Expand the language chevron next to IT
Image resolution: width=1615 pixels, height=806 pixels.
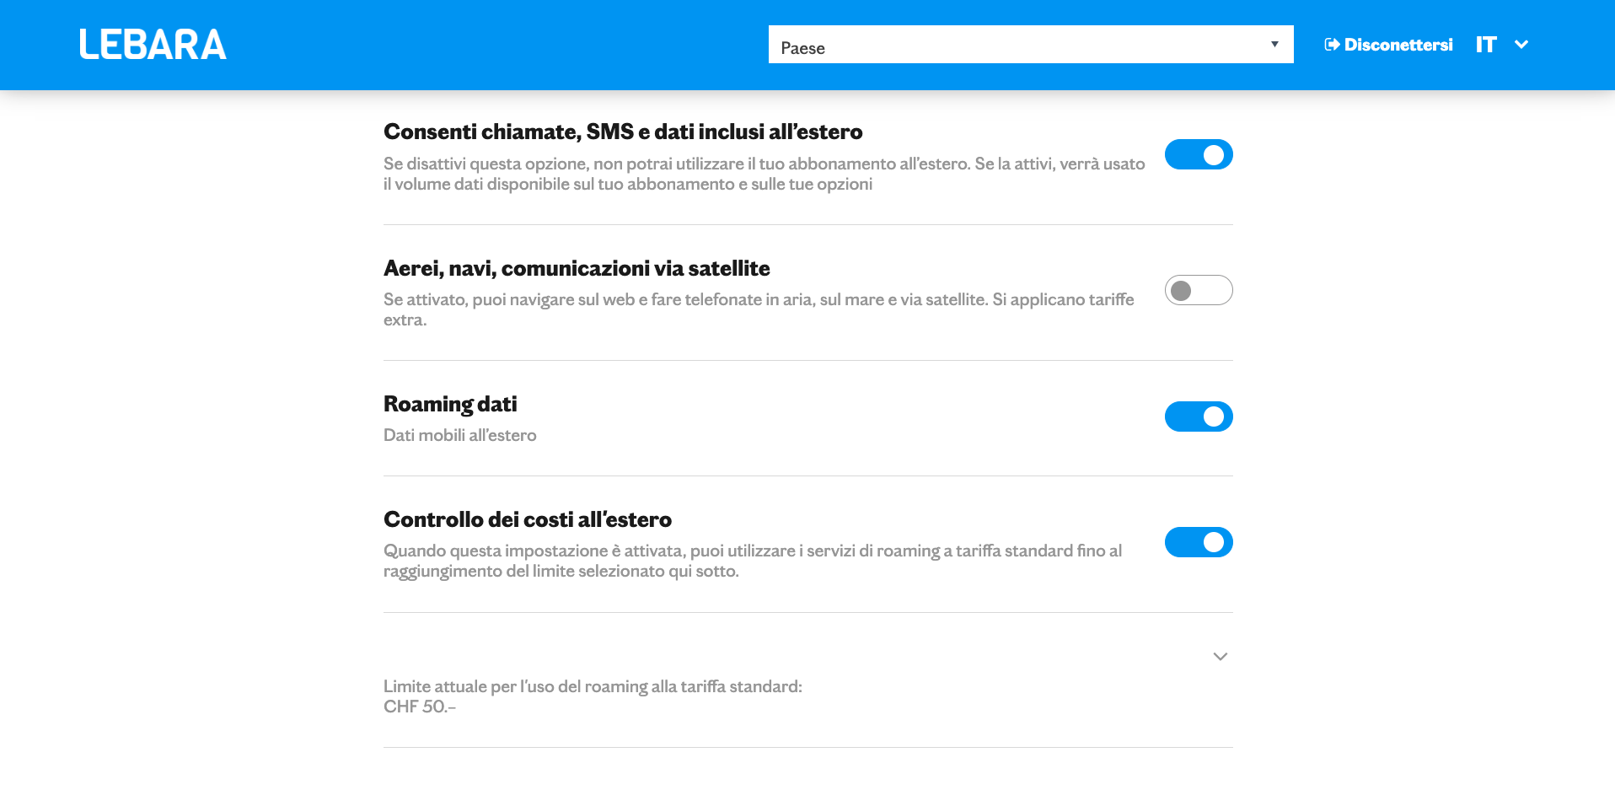(1521, 45)
